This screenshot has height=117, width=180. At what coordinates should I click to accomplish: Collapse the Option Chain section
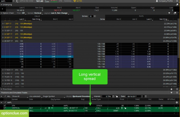click(x=1, y=13)
